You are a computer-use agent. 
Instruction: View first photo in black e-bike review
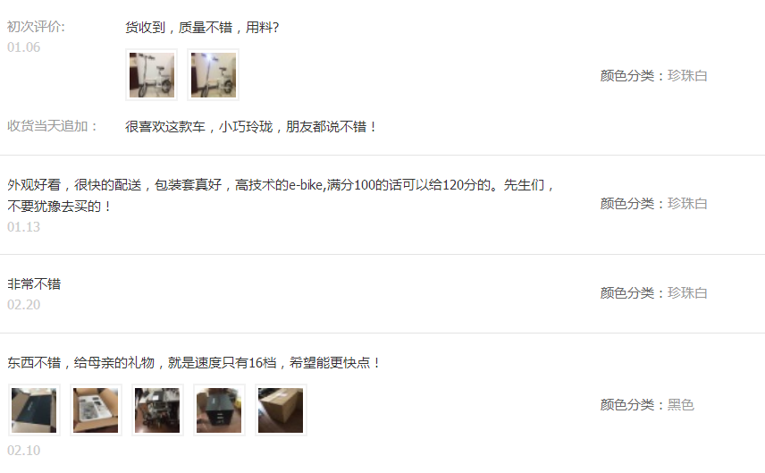(34, 410)
